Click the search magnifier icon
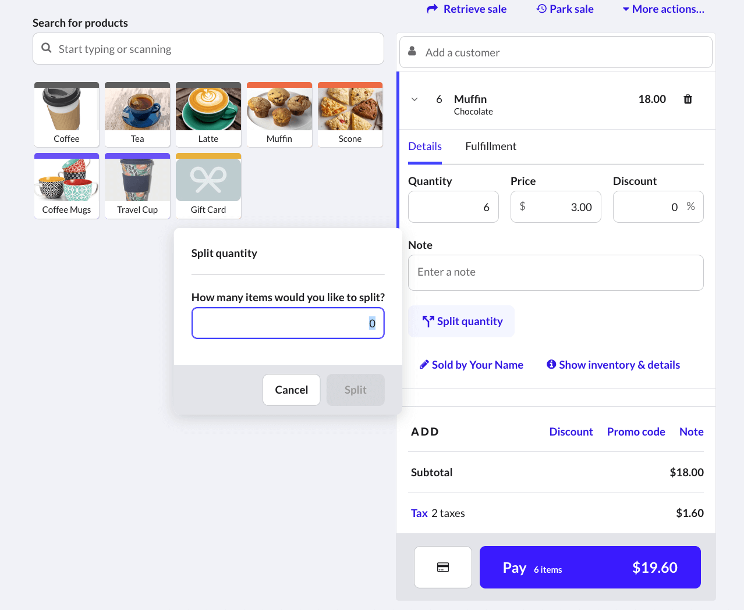This screenshot has height=610, width=744. [47, 48]
